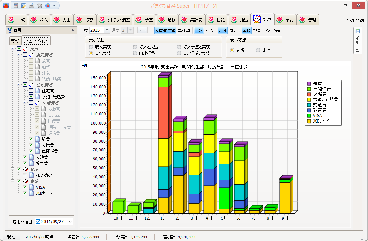
Task: Uncheck the 交際費 checkbox in tree
Action: (31, 145)
